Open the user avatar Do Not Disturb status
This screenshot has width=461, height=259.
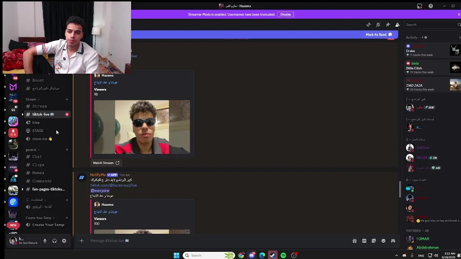tap(13, 241)
